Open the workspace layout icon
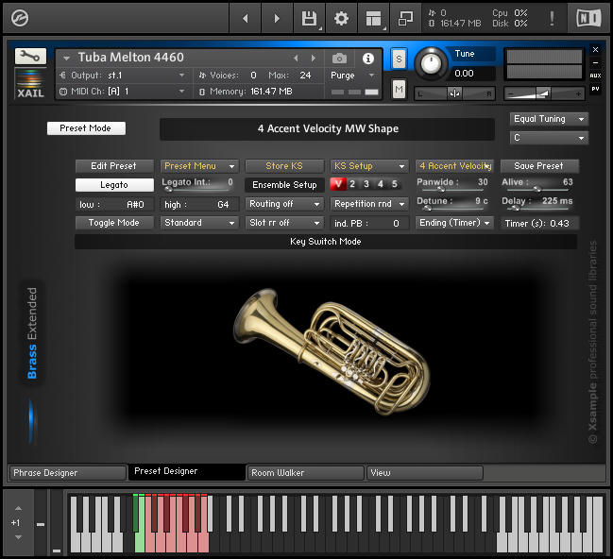The height and width of the screenshot is (559, 613). click(x=373, y=18)
